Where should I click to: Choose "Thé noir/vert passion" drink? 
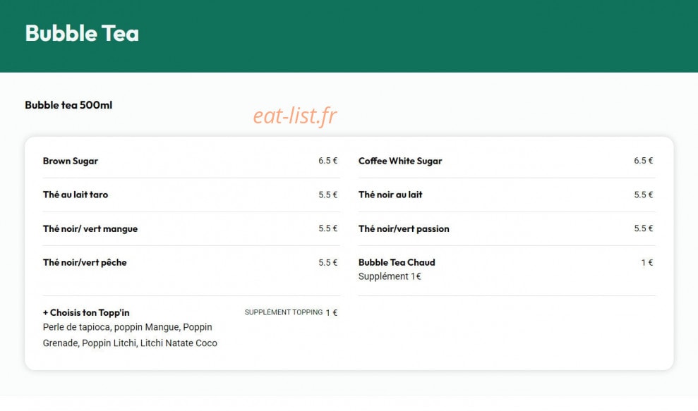(404, 229)
